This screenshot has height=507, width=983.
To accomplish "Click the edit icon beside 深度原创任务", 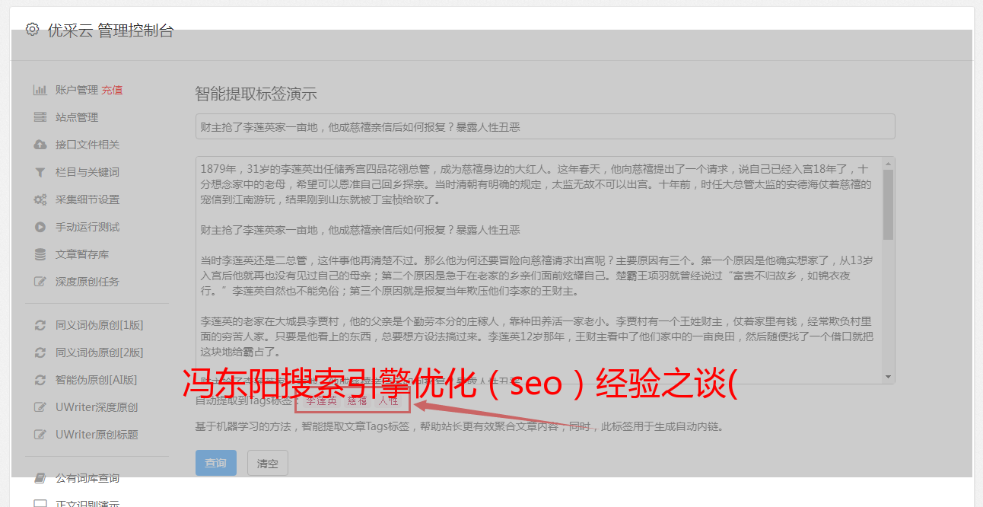I will click(x=40, y=282).
